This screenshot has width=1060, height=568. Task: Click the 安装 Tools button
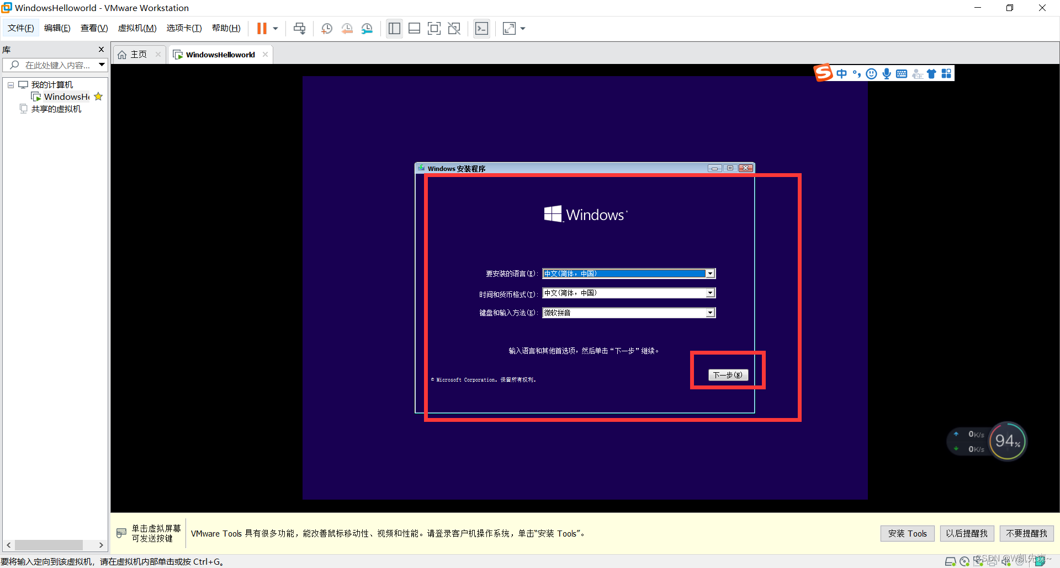point(908,533)
